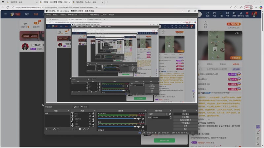The height and width of the screenshot is (148, 264).
Task: Undock audio mixer panel with corner icon
Action: pos(145,111)
